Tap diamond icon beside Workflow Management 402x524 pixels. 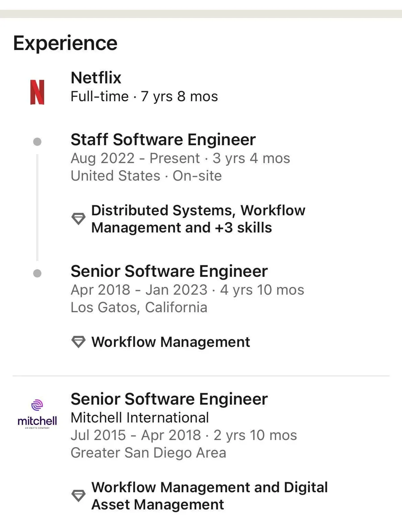[x=78, y=342]
